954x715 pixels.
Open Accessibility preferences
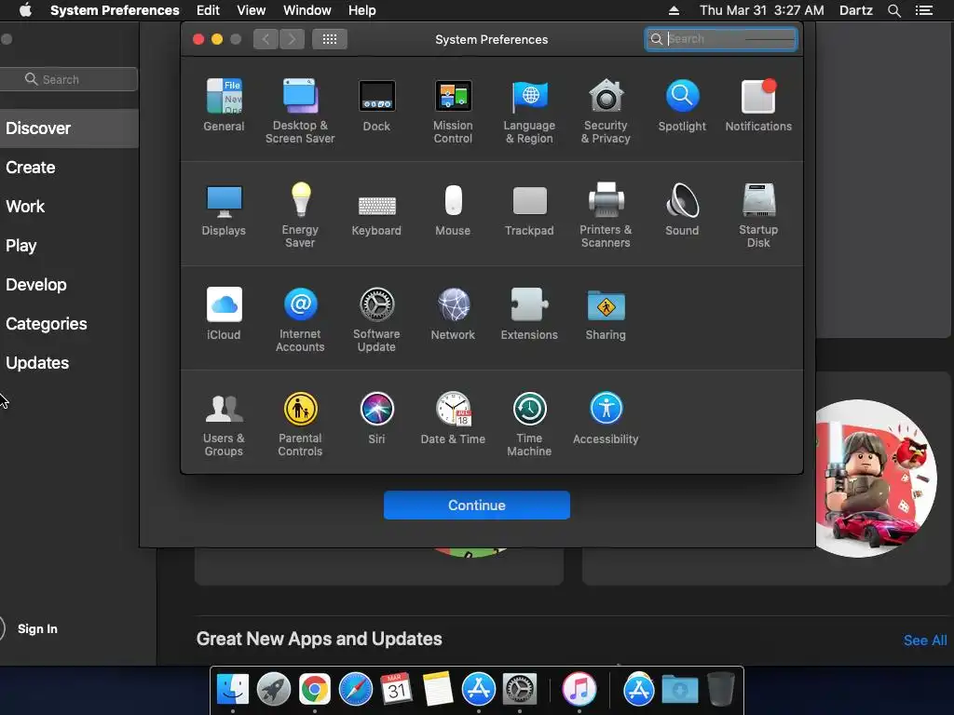(606, 418)
